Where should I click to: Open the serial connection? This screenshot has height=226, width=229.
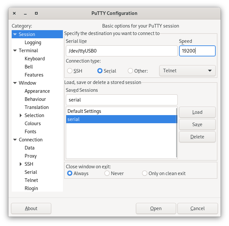point(156,208)
